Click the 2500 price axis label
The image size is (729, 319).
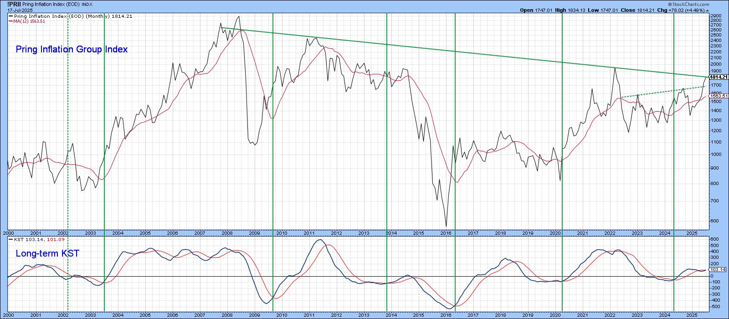click(x=715, y=35)
